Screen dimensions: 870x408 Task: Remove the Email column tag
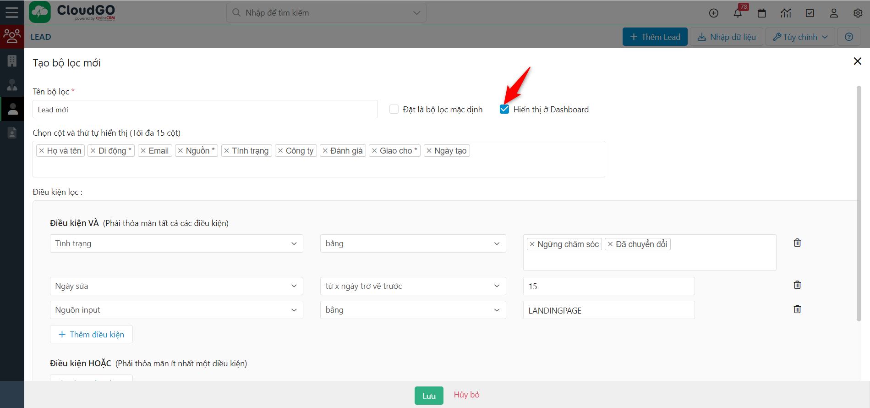(143, 151)
